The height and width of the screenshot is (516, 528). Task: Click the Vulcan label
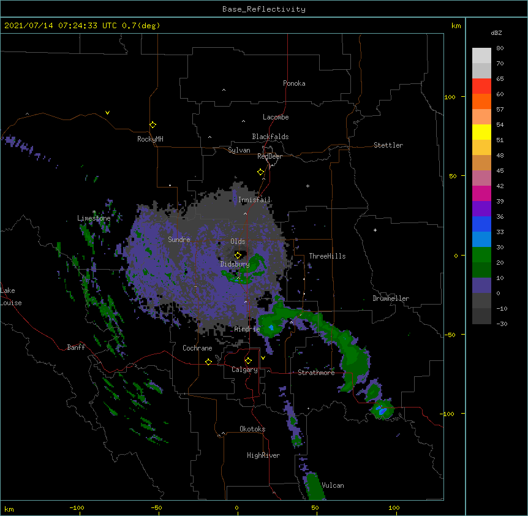(x=333, y=485)
